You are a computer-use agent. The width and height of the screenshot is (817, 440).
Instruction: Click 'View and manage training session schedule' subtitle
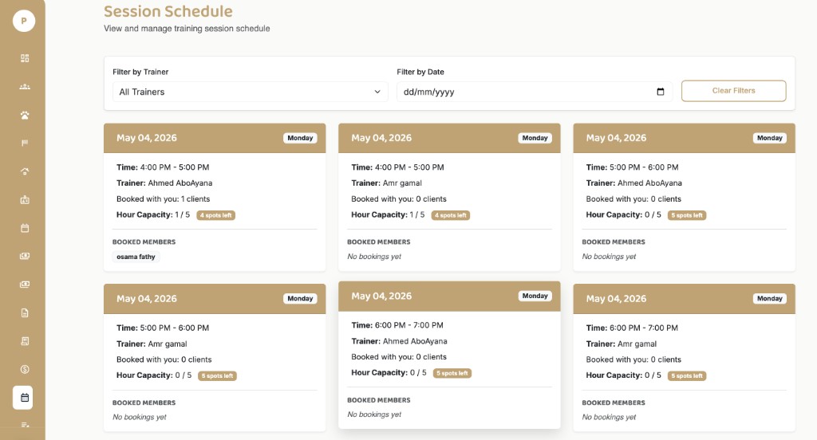[187, 29]
